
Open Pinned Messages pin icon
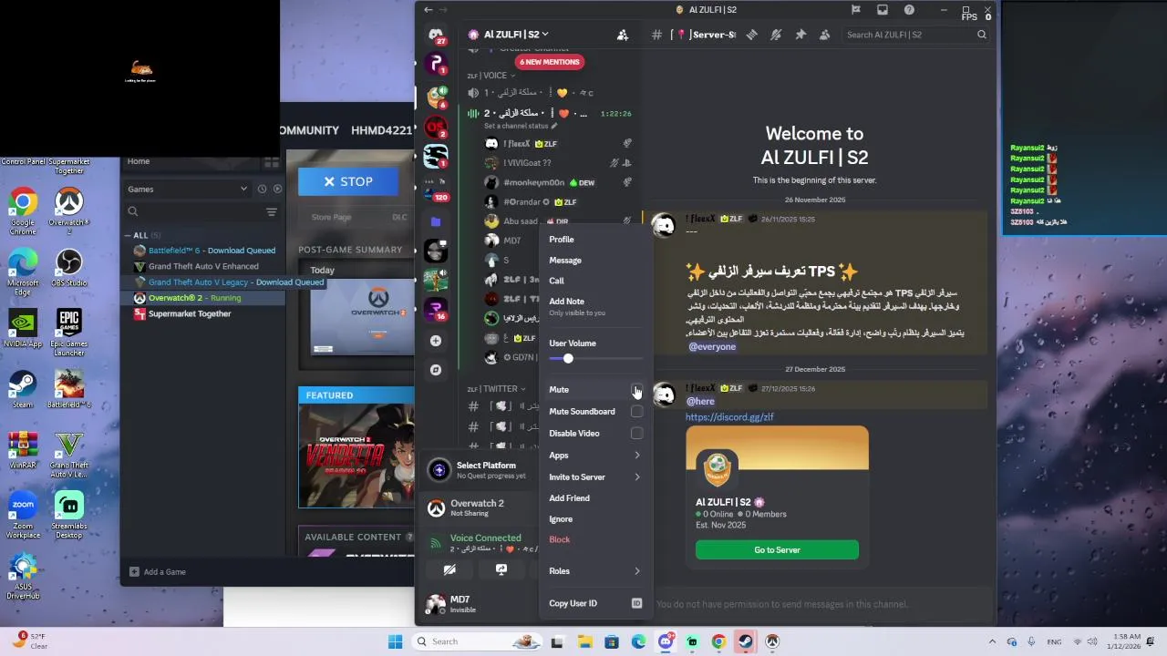pos(800,35)
